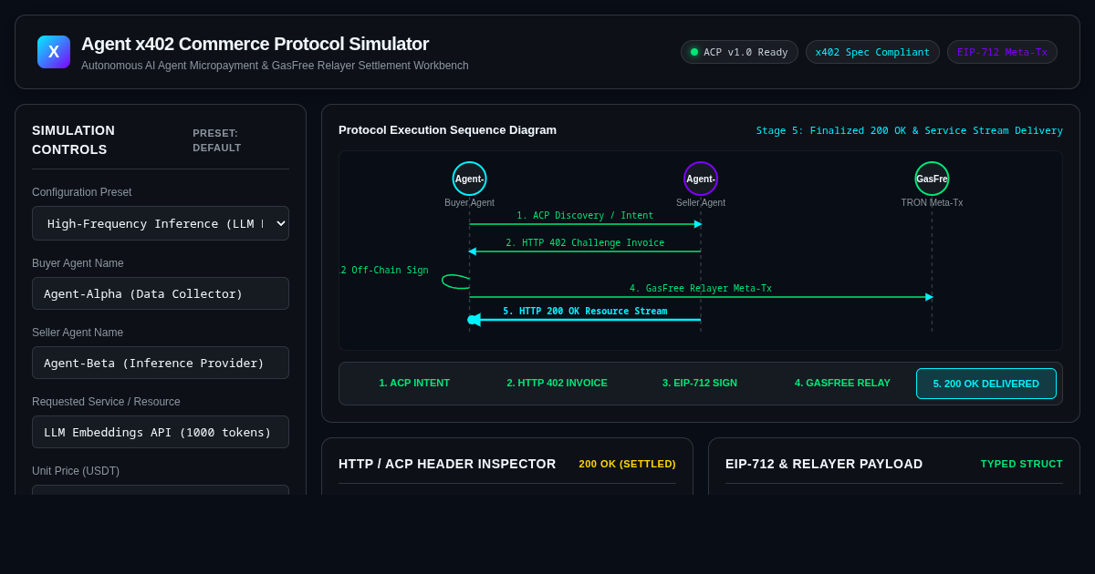Click the Simulation Controls heading
Viewport: 1095px width, 574px height.
(x=73, y=140)
